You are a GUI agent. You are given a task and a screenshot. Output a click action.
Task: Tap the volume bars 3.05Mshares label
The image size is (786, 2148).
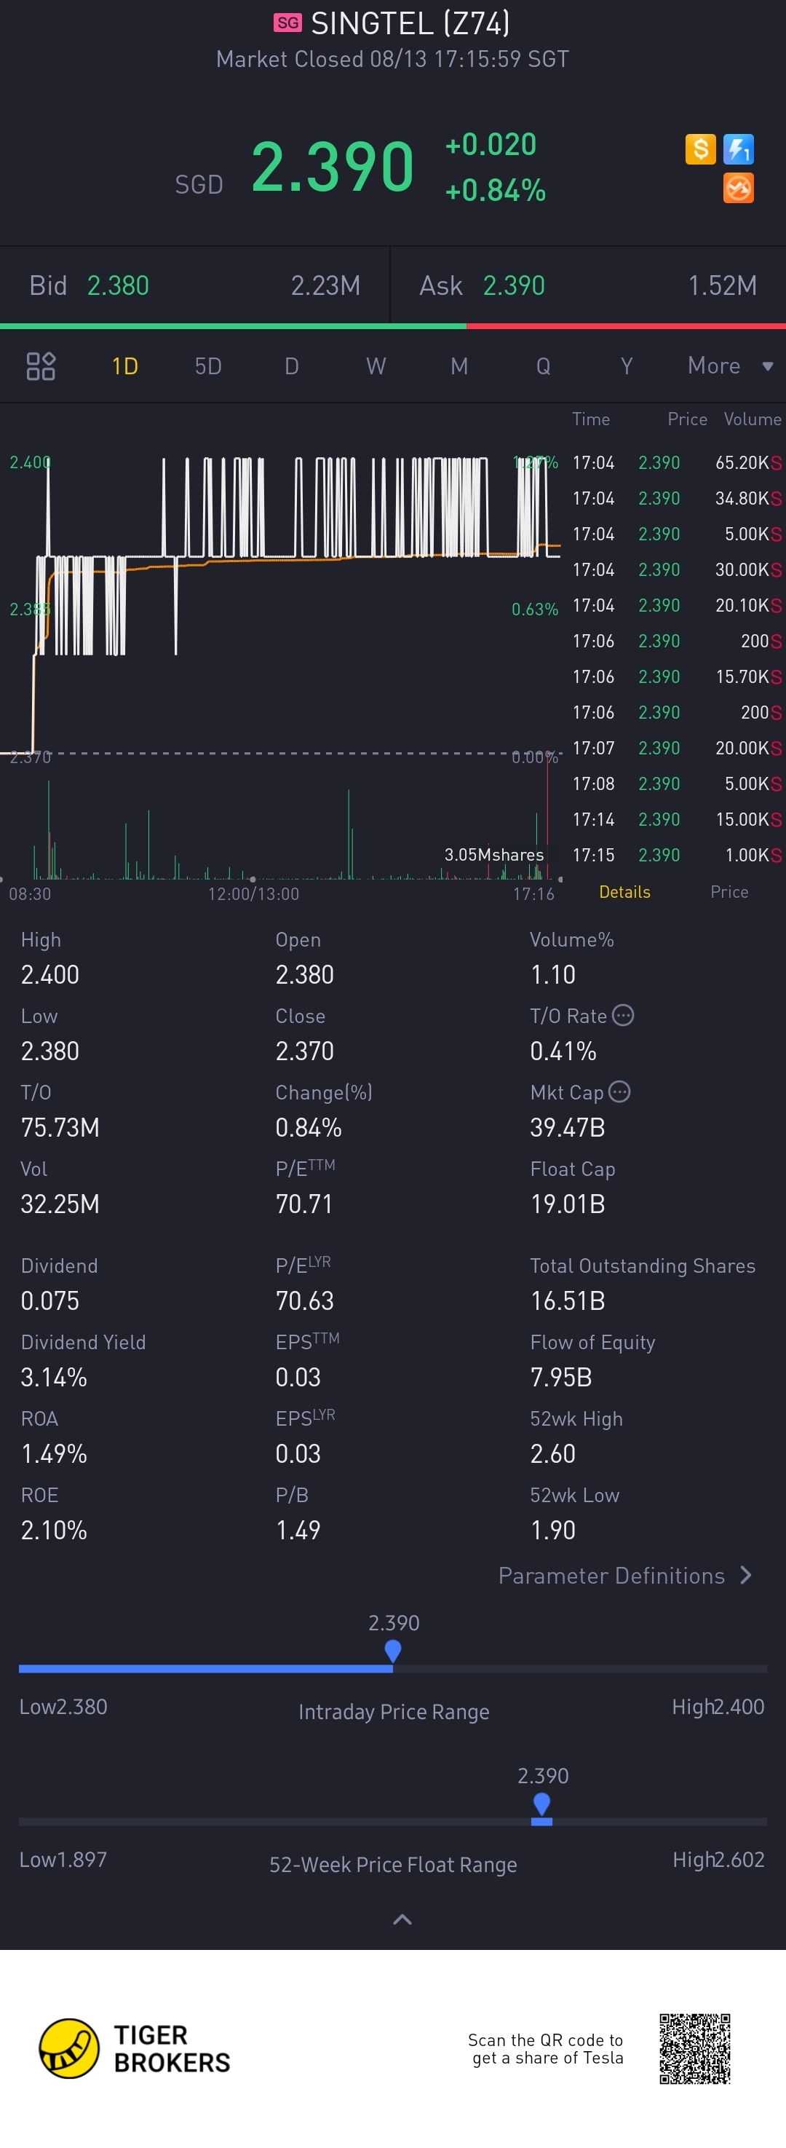tap(493, 854)
